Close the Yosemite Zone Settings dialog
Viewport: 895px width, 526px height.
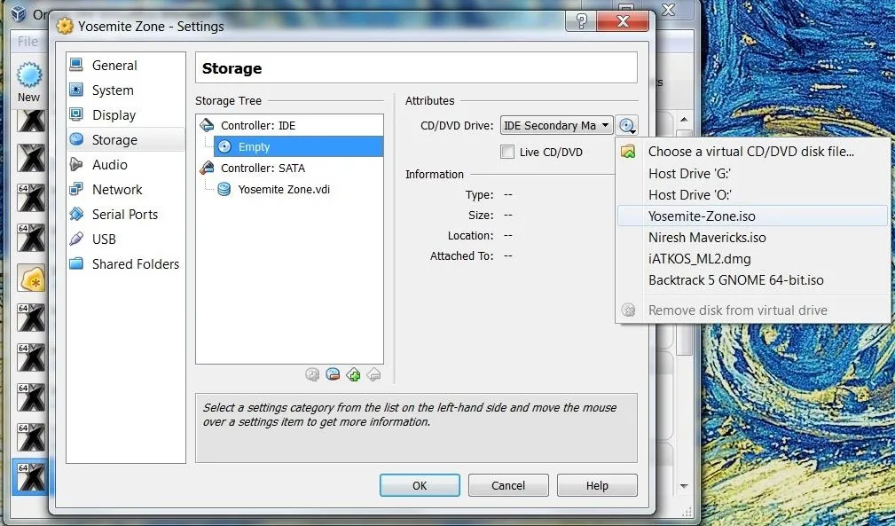pyautogui.click(x=623, y=21)
